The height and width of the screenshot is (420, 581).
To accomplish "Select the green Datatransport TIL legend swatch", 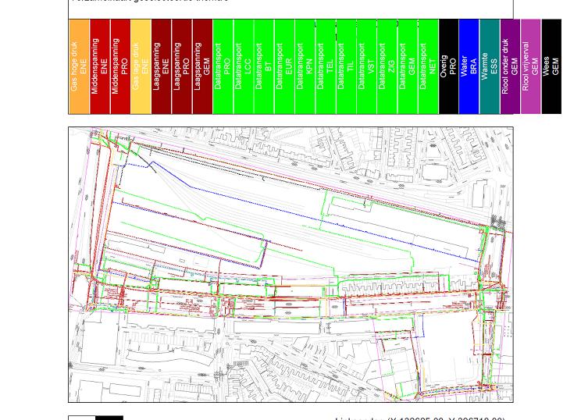I will click(x=347, y=66).
